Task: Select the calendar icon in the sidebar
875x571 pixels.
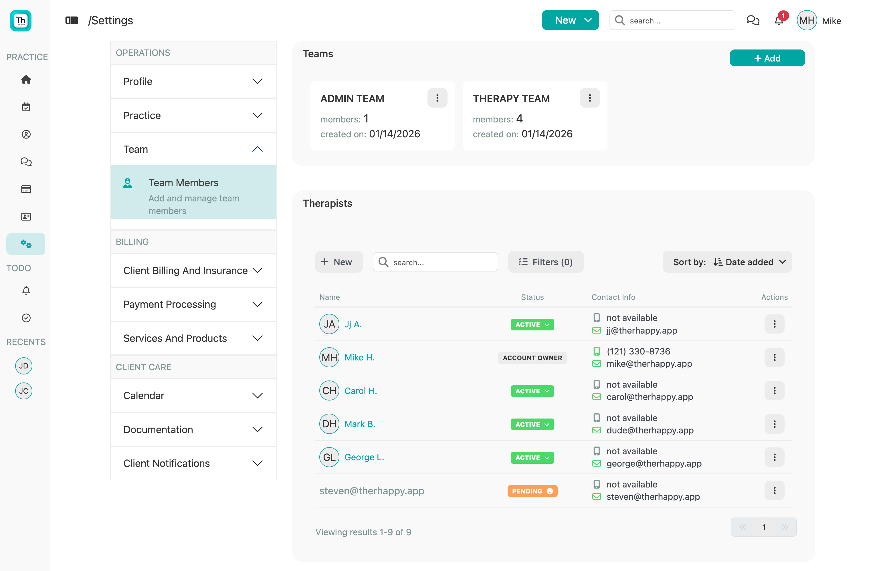Action: pyautogui.click(x=26, y=107)
